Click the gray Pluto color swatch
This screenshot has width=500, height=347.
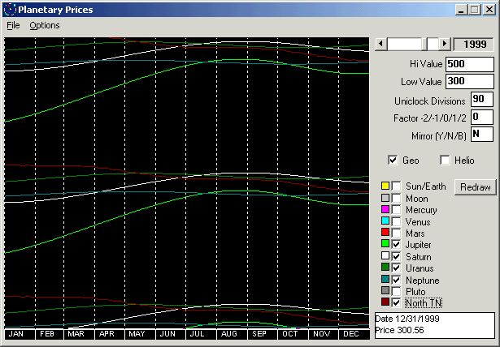coord(385,290)
